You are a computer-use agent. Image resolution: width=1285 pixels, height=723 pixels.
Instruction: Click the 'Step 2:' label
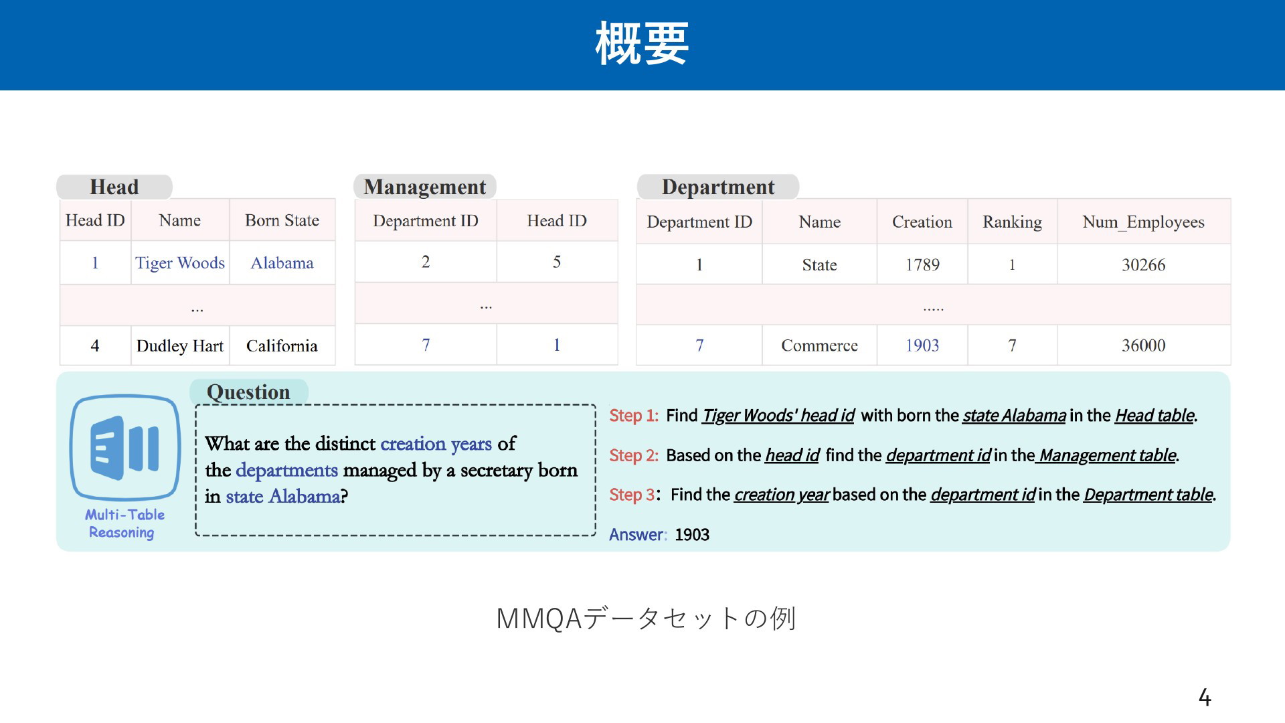pos(634,455)
